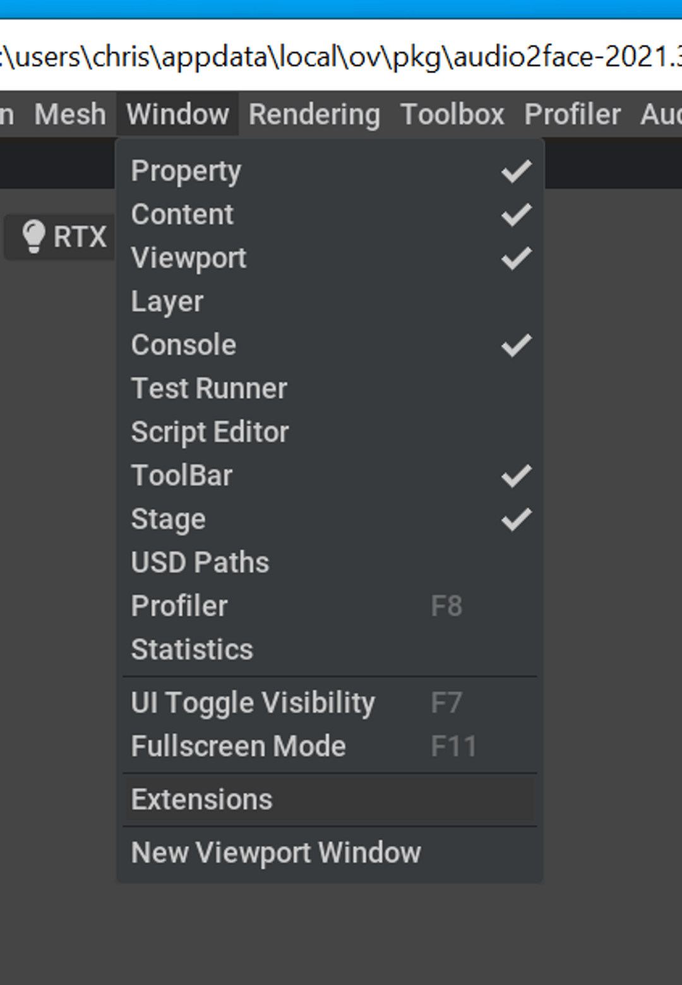Screen dimensions: 682x985
Task: Toggle the ToolBar checkmark off
Action: (x=516, y=476)
